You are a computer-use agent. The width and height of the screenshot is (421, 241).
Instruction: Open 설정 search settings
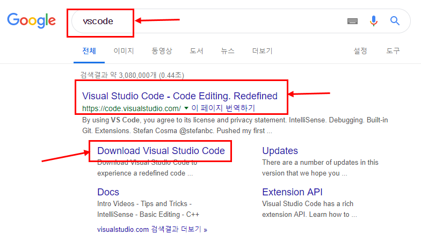click(360, 50)
